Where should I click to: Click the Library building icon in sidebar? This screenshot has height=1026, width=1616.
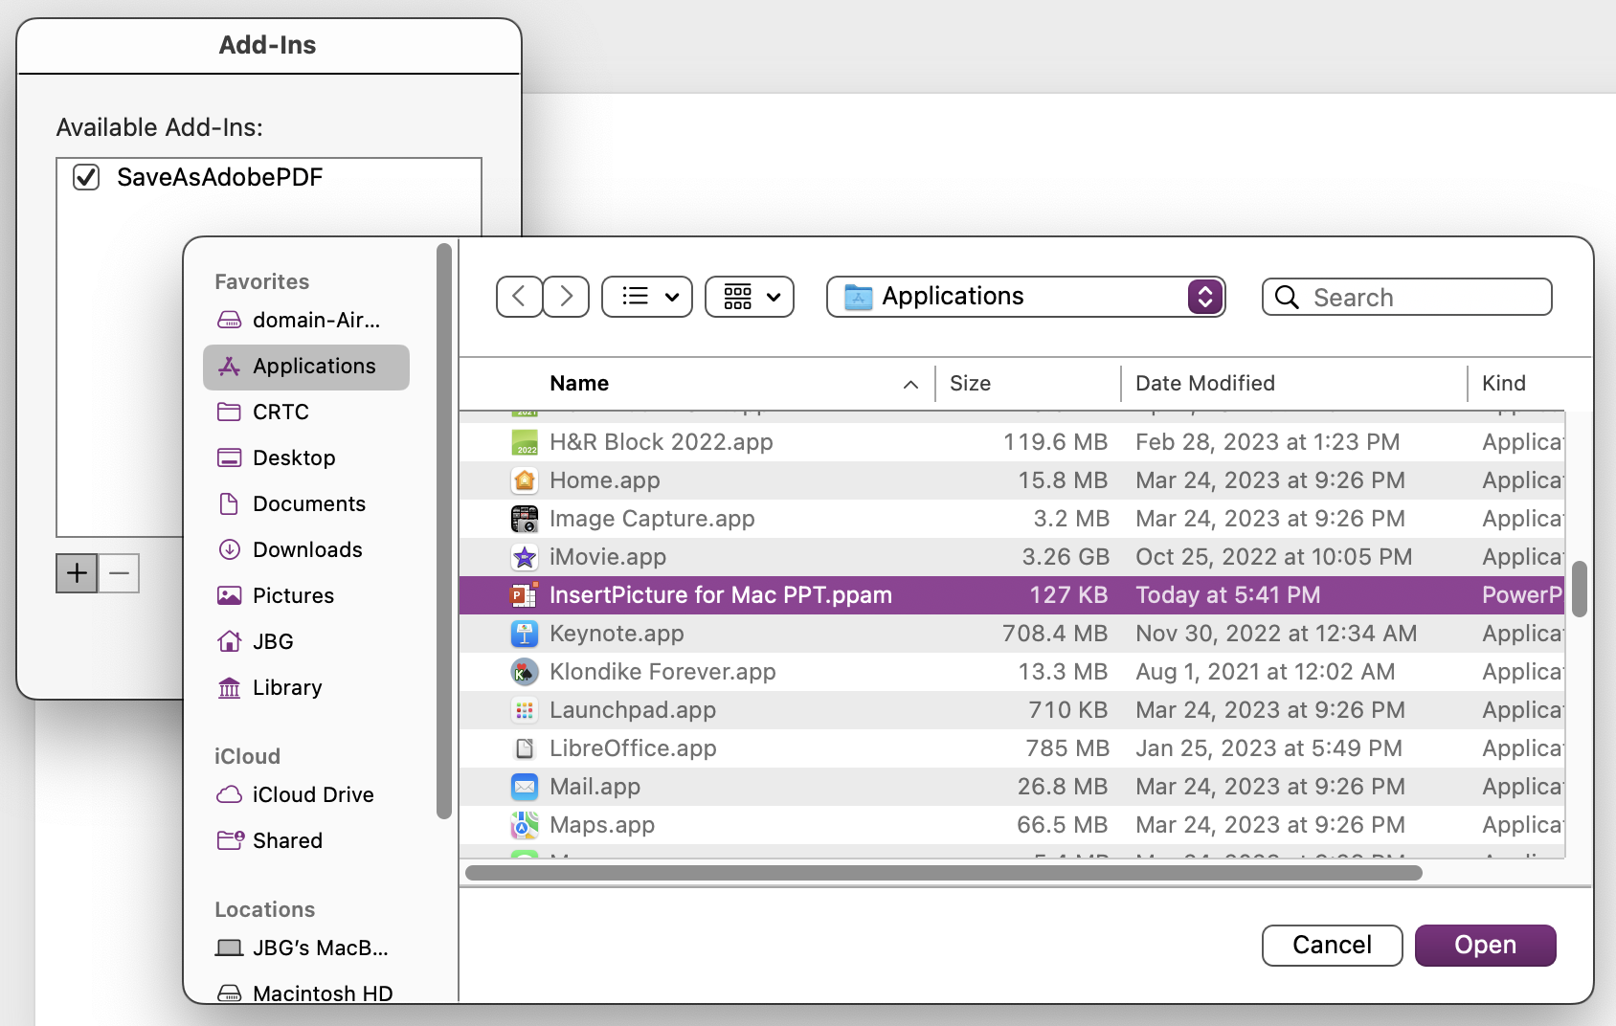pyautogui.click(x=229, y=687)
